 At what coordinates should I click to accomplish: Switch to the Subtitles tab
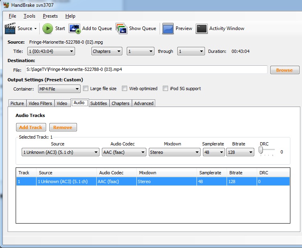click(99, 103)
